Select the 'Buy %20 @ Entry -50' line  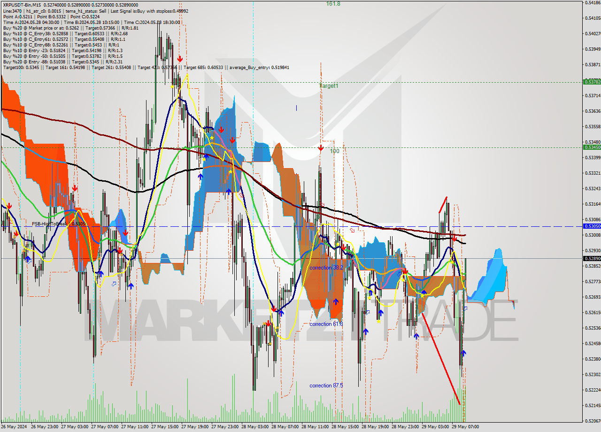[62, 56]
